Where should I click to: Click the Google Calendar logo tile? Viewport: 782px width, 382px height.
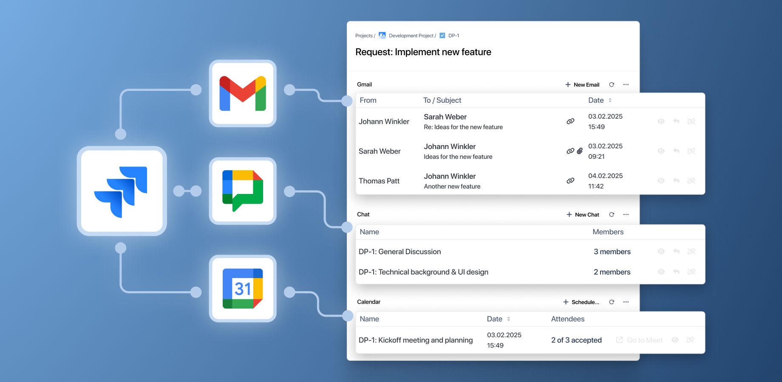coord(243,289)
